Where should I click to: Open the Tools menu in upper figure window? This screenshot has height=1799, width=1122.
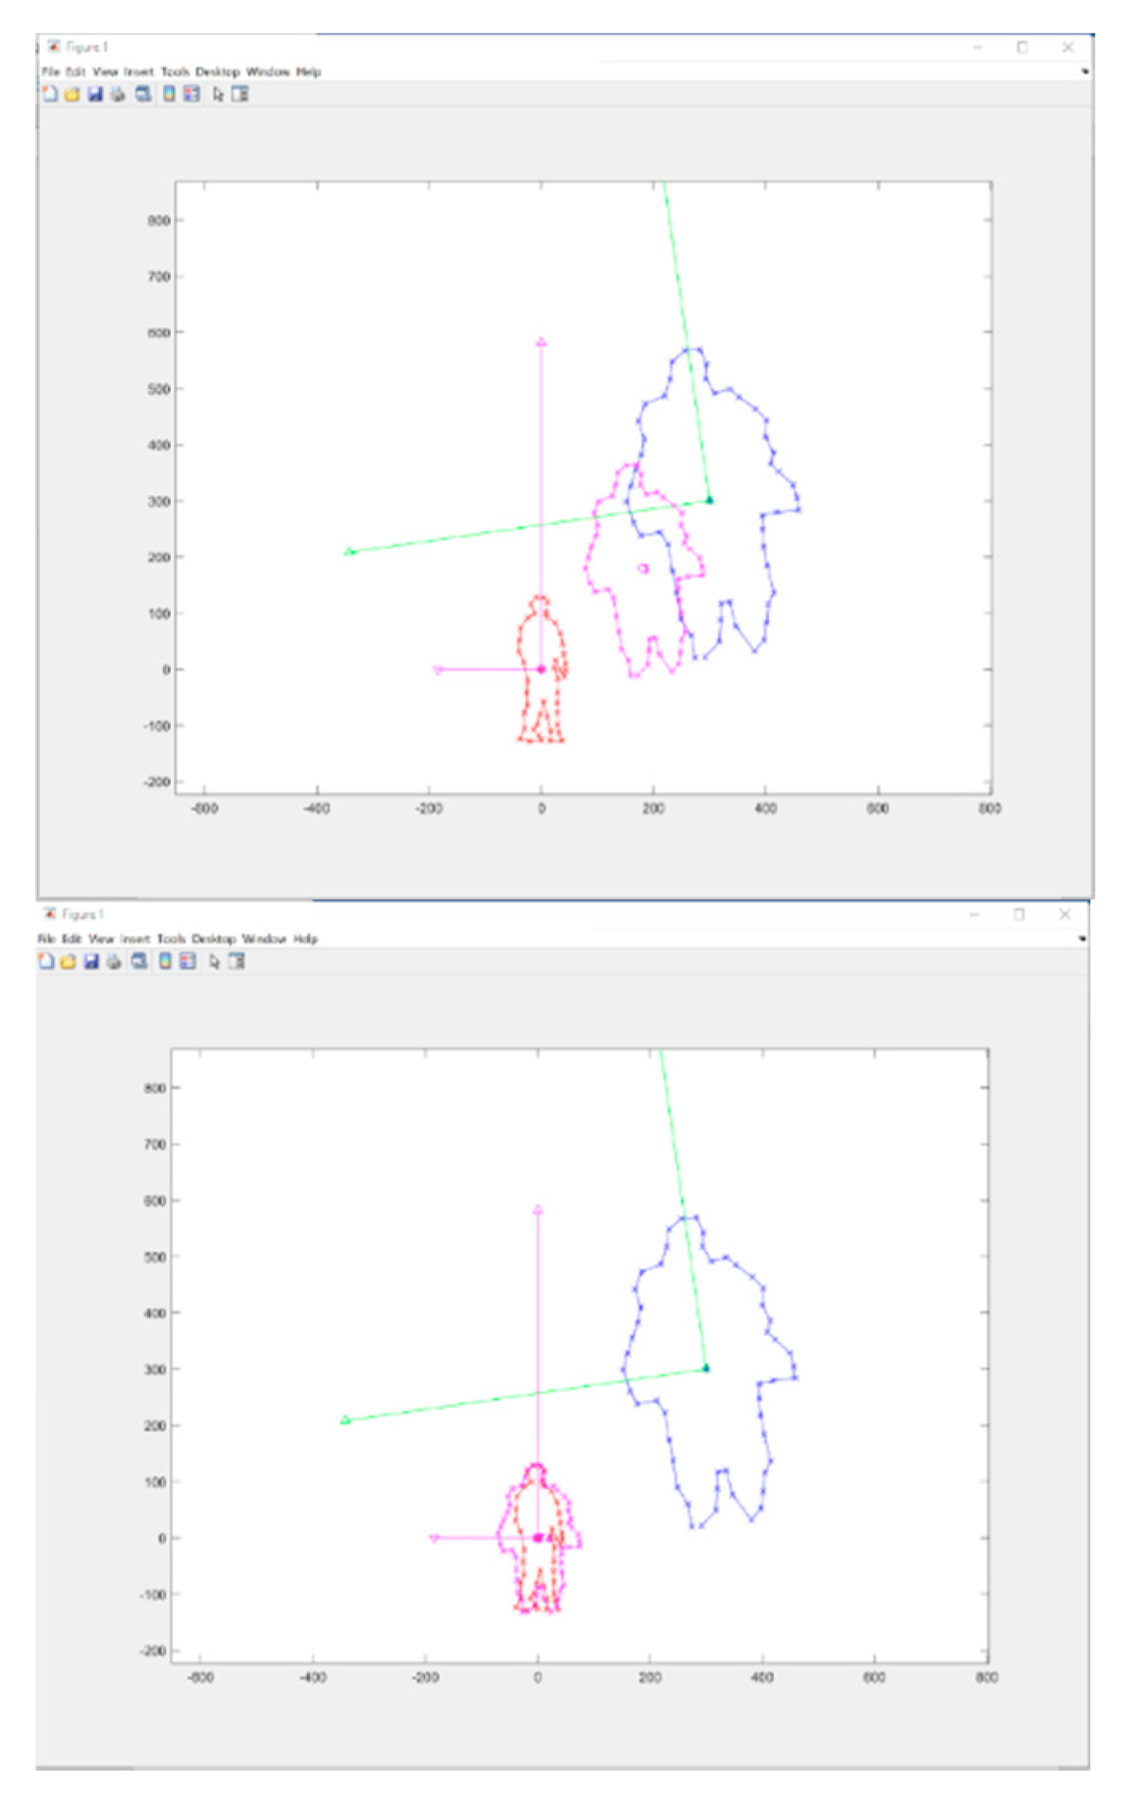pos(175,72)
